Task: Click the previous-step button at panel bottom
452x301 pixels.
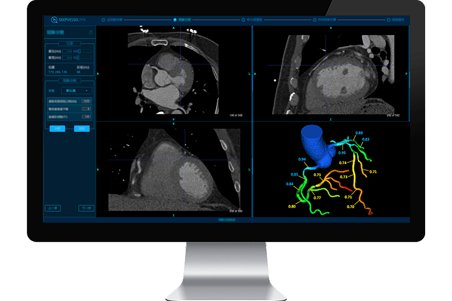Action: [53, 208]
